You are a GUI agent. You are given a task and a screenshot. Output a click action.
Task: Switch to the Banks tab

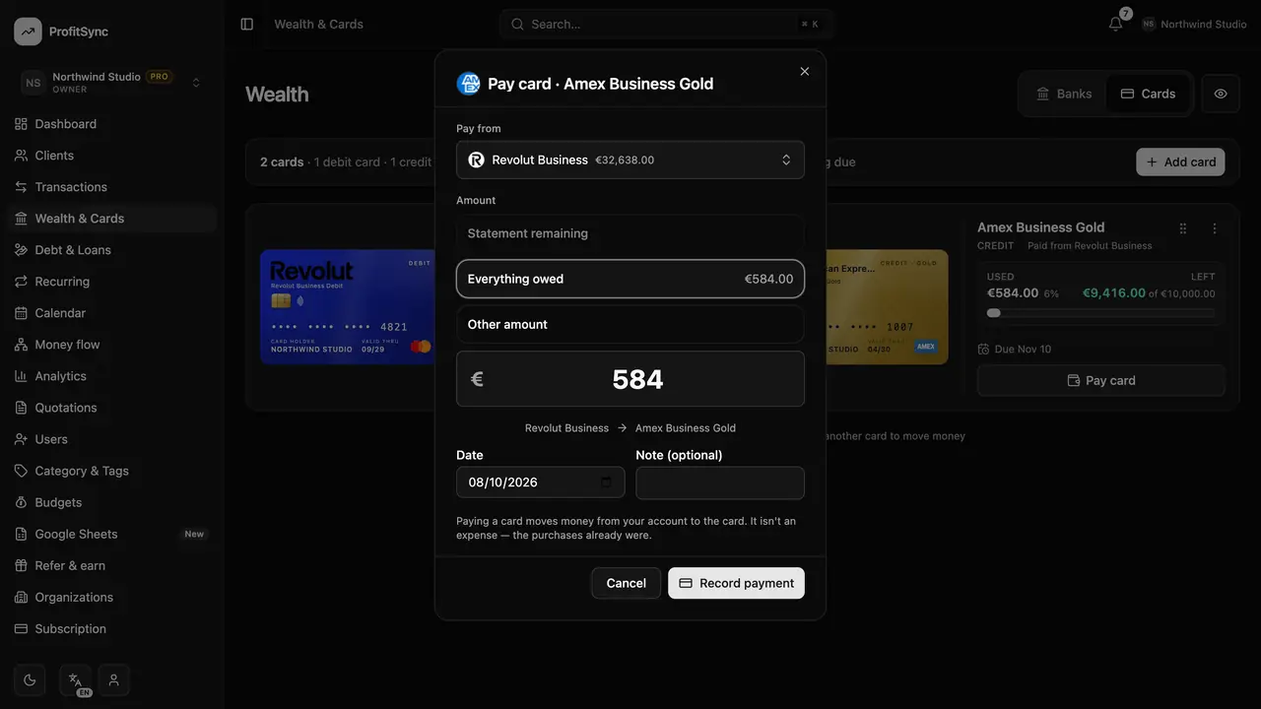tap(1064, 94)
